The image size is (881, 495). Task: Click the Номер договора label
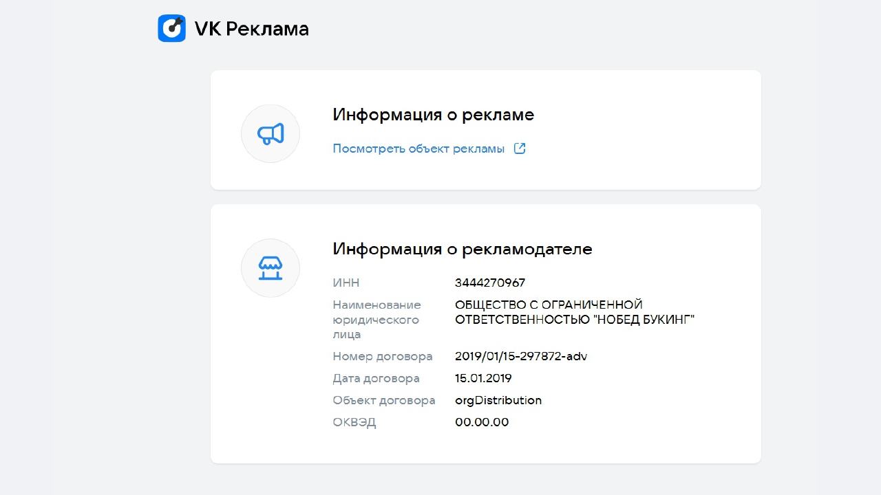pos(383,356)
